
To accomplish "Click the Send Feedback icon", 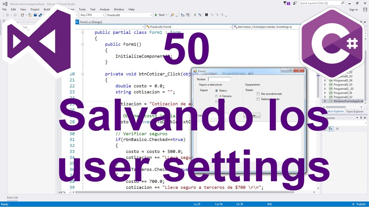I will point(295,3).
